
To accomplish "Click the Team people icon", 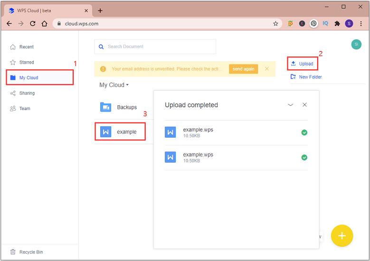I will tap(13, 109).
